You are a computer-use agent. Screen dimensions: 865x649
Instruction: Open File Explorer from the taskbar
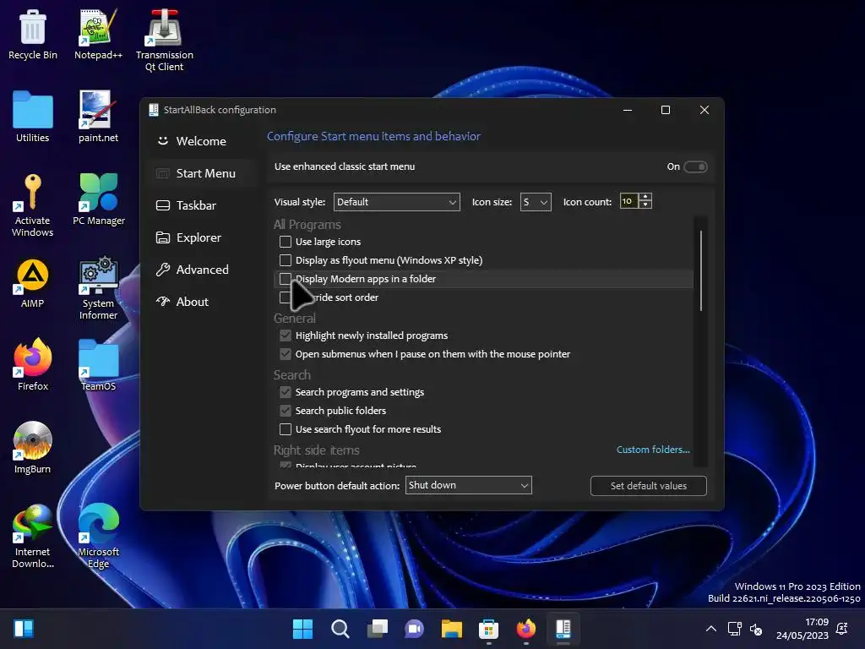451,629
